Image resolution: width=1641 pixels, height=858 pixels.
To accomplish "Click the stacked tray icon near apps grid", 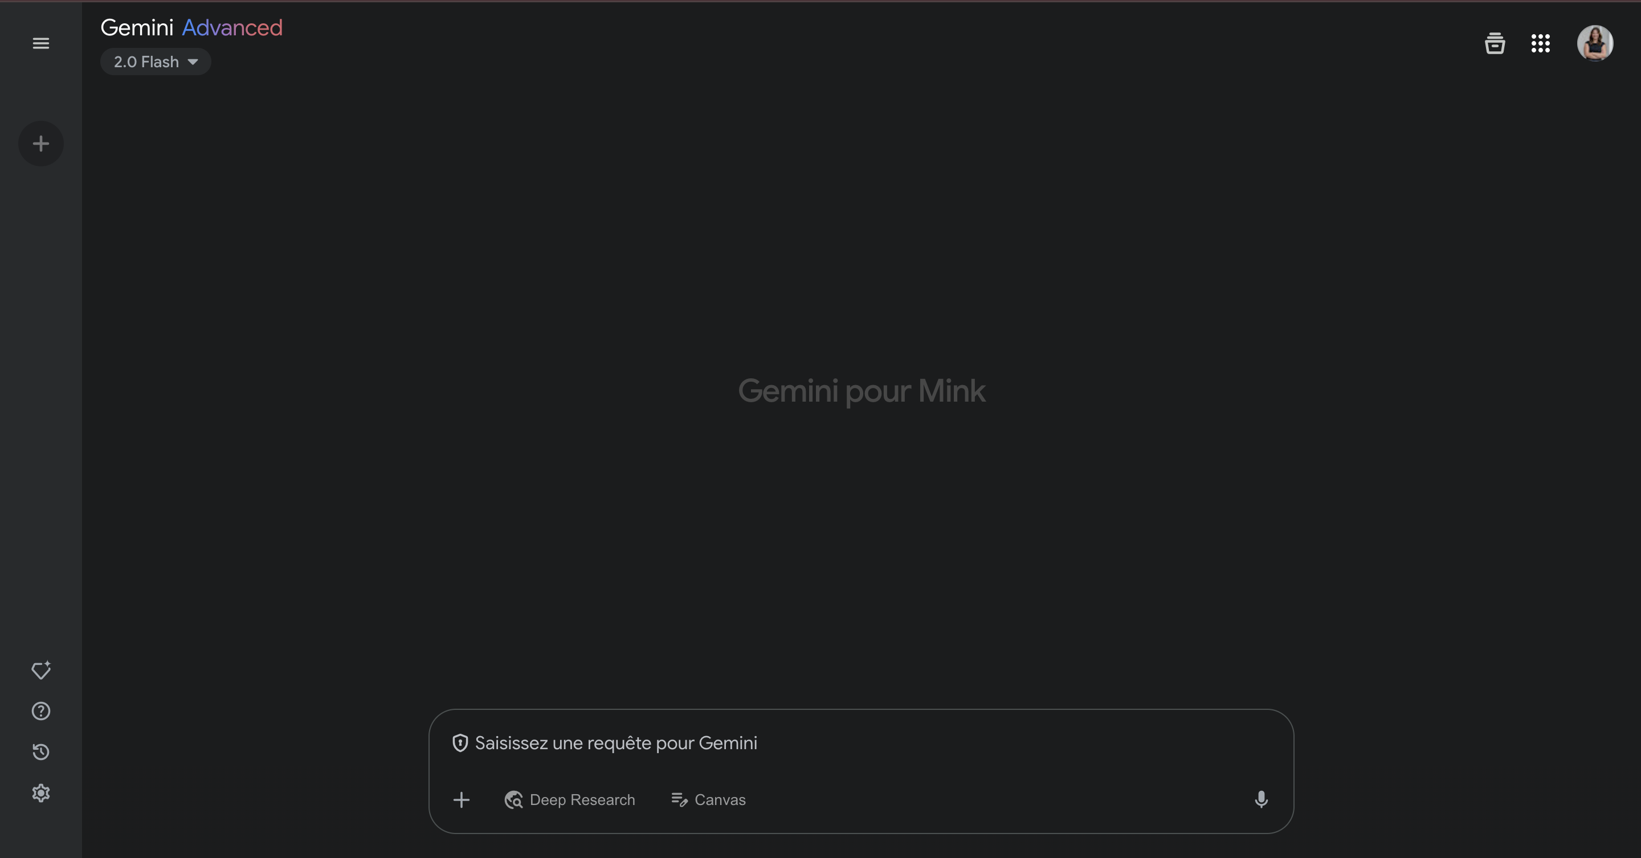I will 1495,43.
